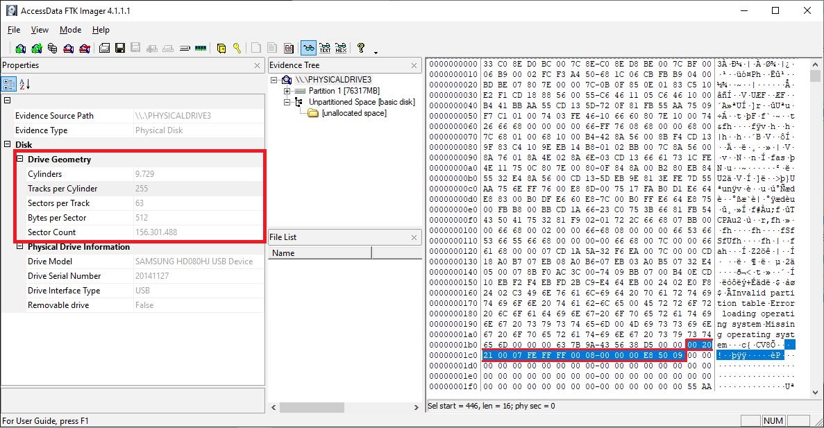Open the Image Mounting tool icon

(53, 49)
